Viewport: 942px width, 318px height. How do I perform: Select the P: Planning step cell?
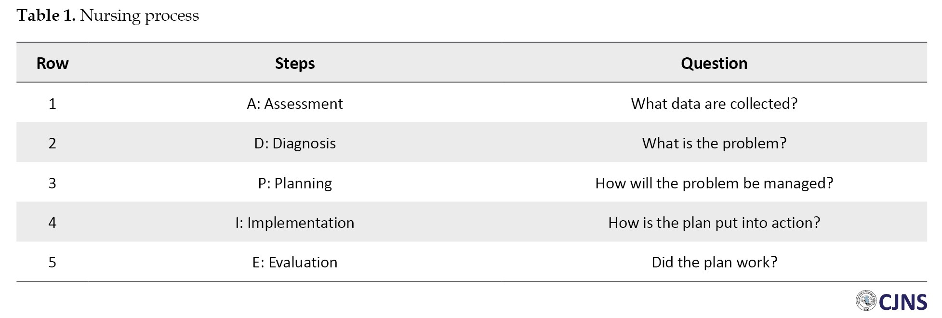coord(295,183)
